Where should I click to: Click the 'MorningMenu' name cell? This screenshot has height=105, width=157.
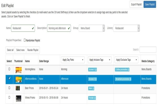(30, 69)
